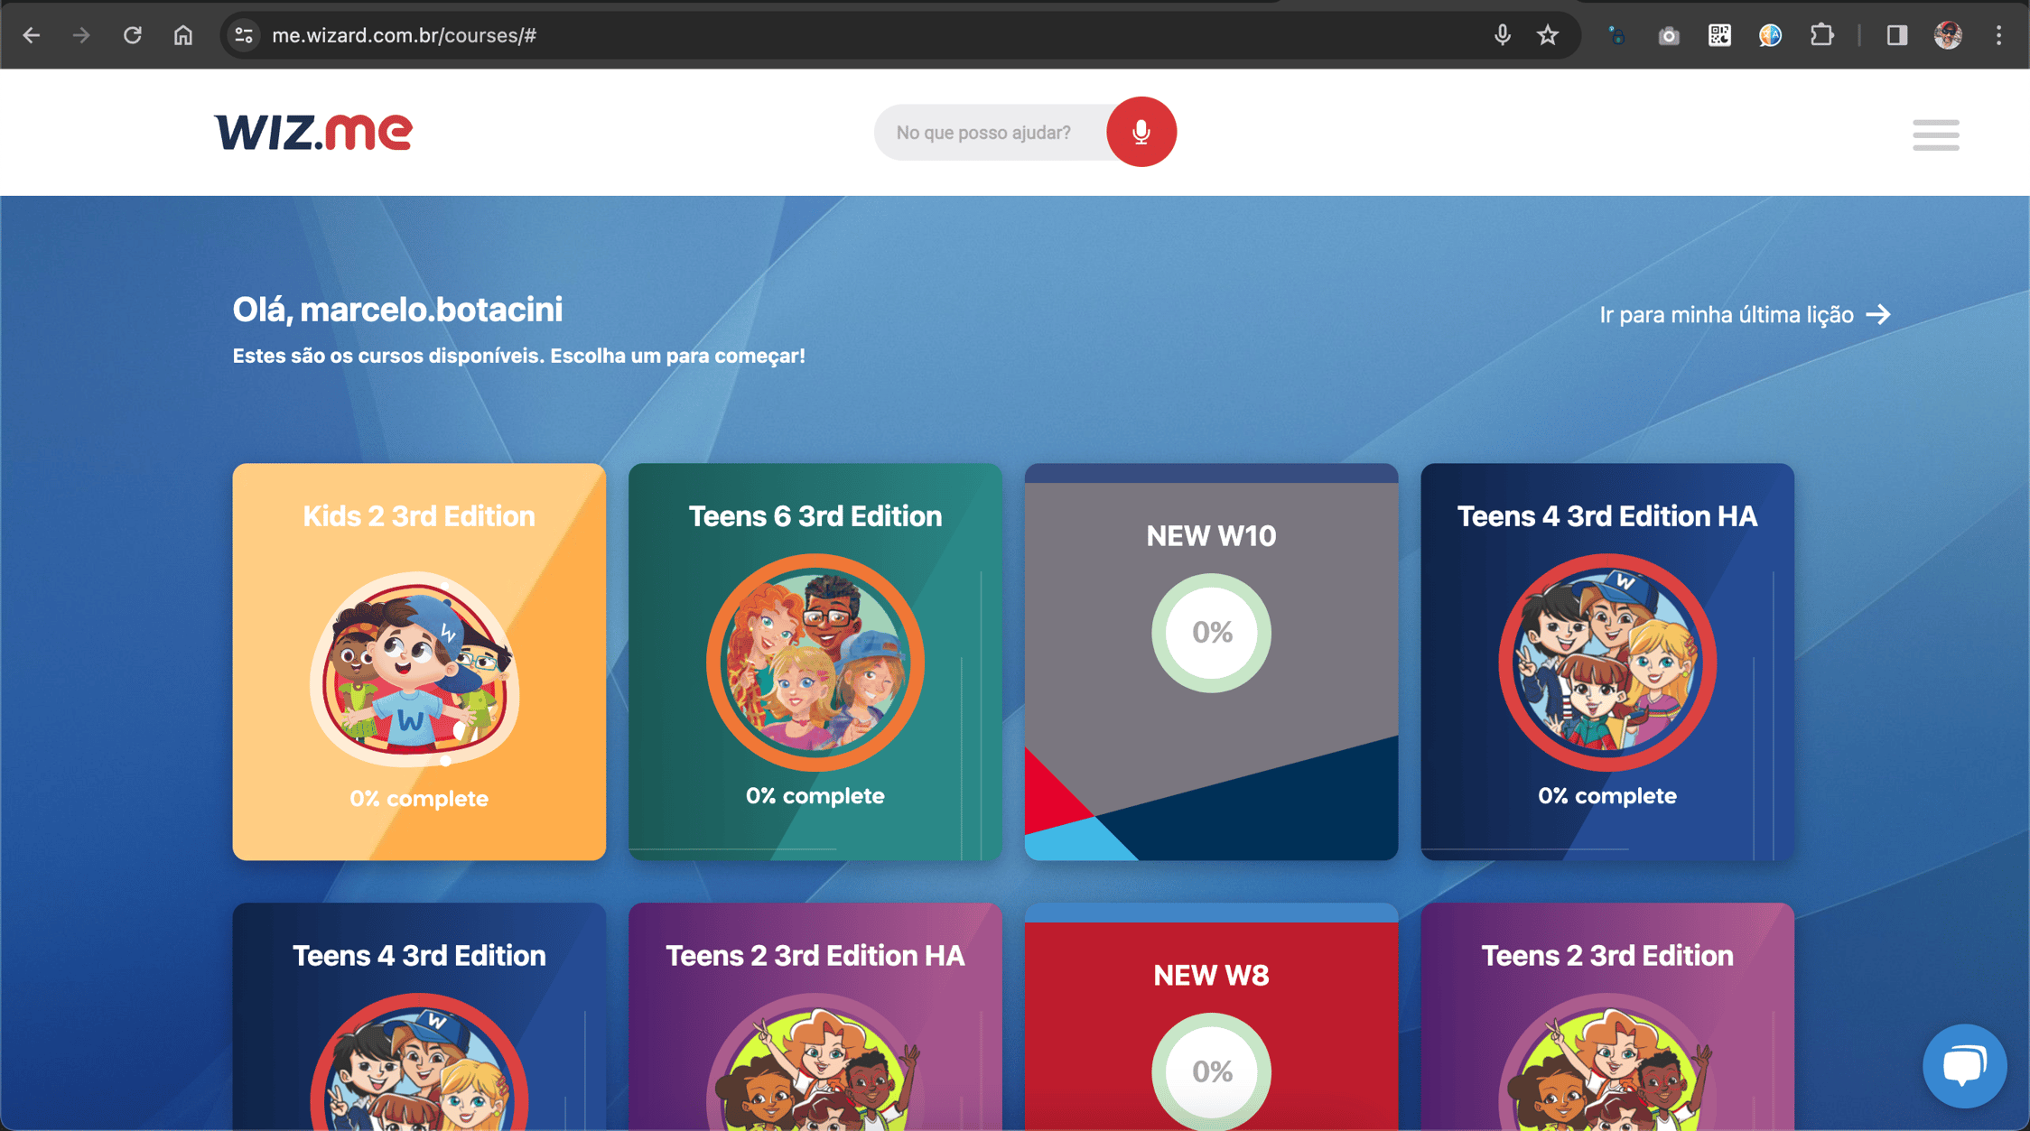Open the Kids 2 3rd Edition course
The height and width of the screenshot is (1131, 2030).
(419, 662)
